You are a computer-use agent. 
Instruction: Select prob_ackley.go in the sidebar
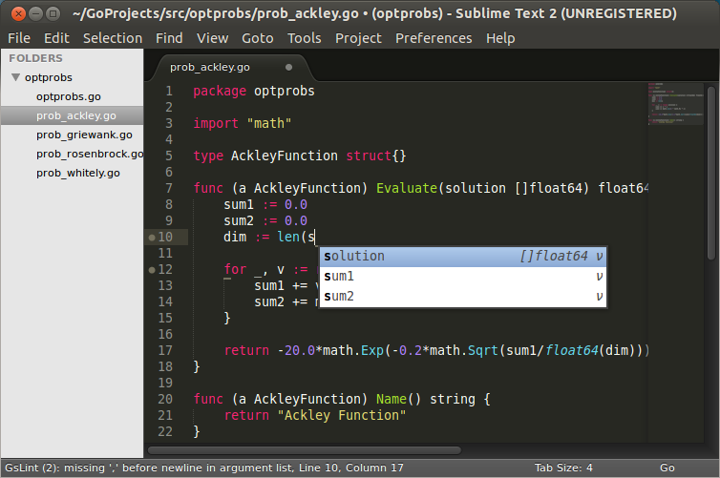[72, 115]
